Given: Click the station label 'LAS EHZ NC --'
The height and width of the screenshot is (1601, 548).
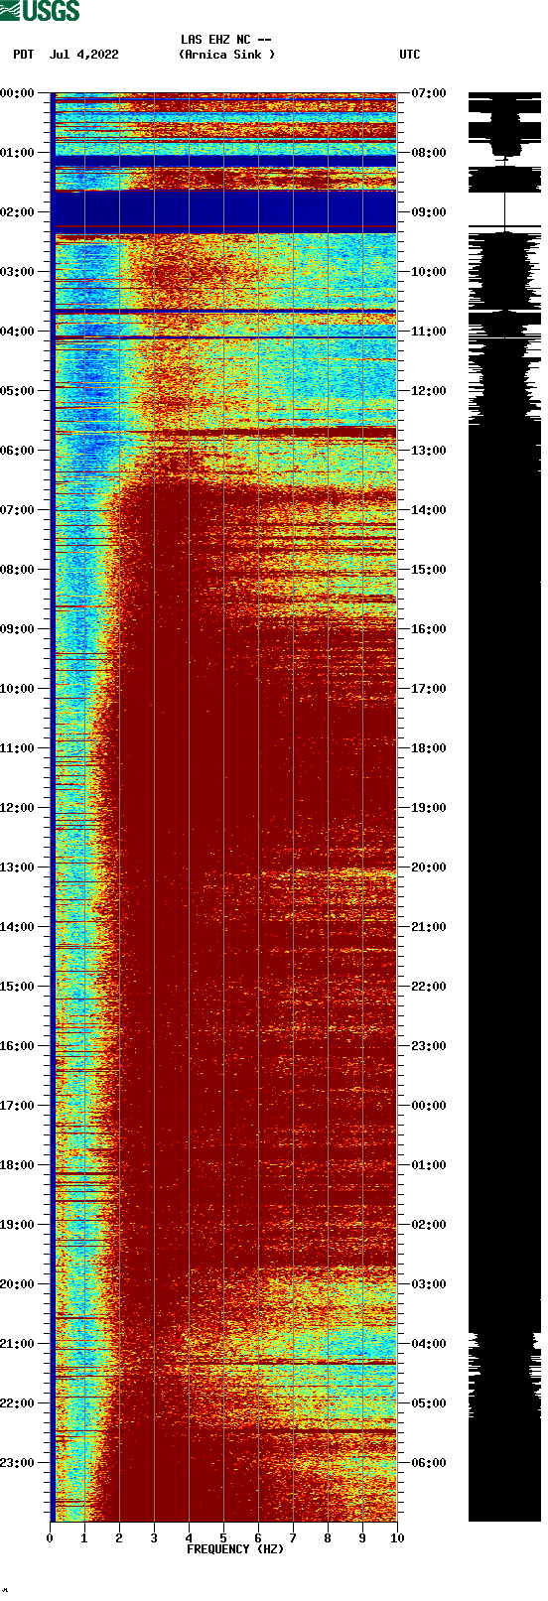Looking at the screenshot, I should point(226,40).
